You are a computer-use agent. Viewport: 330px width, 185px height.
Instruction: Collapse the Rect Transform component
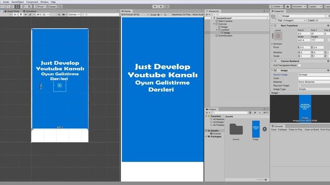coord(272,26)
